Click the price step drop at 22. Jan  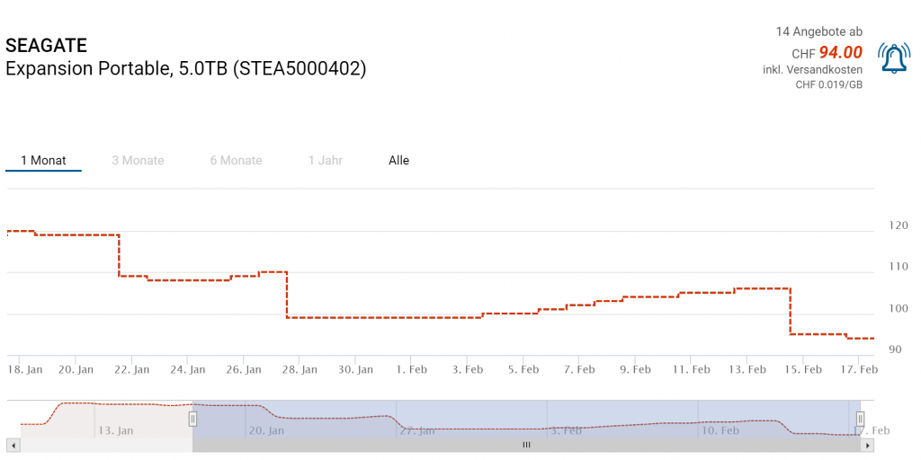(120, 255)
